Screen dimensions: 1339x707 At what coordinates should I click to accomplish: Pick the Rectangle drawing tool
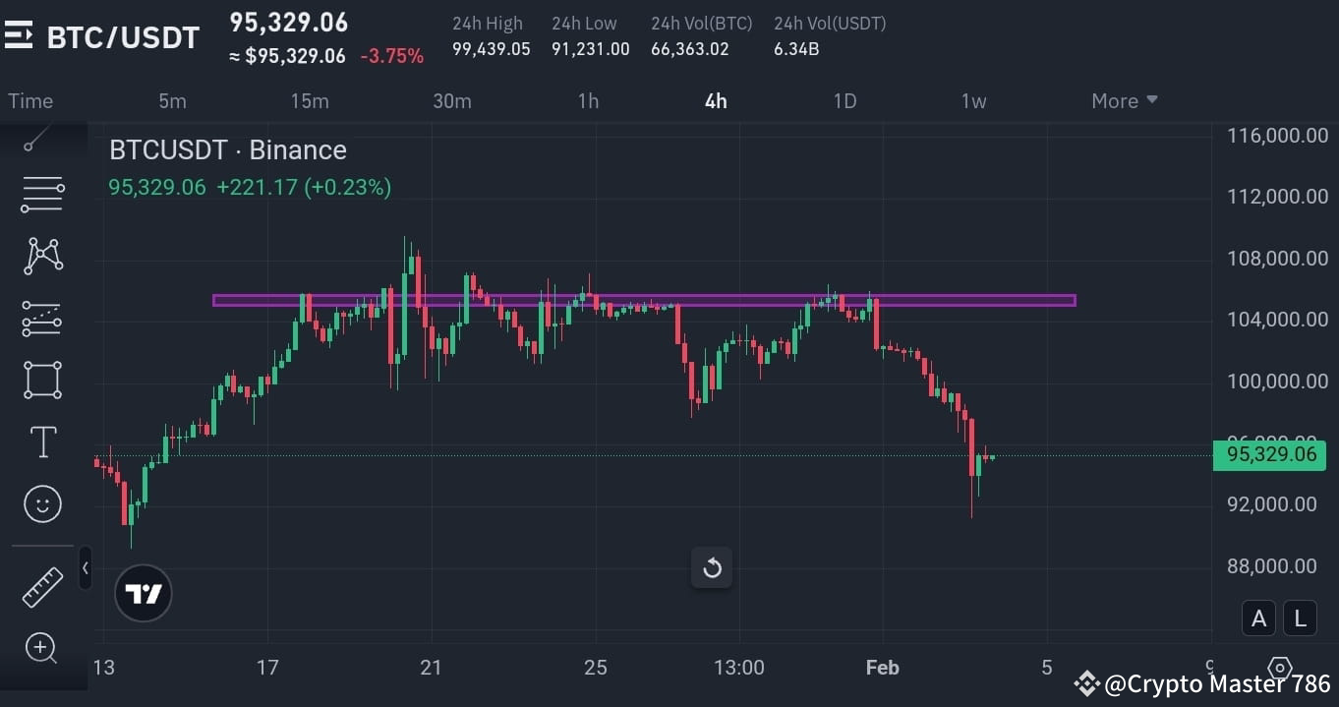41,381
